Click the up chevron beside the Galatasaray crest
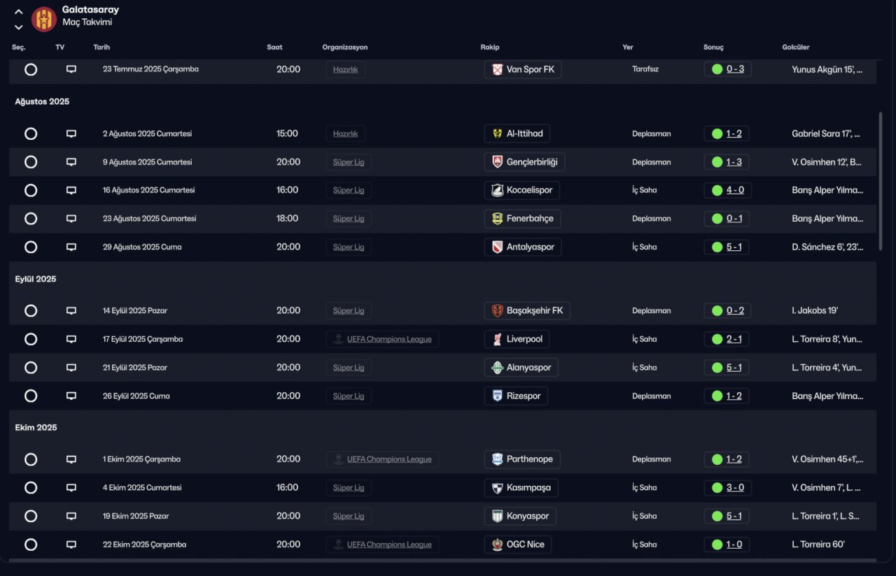Screen dimensions: 896x576 pyautogui.click(x=19, y=12)
